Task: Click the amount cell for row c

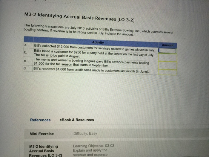Action: [x=167, y=65]
